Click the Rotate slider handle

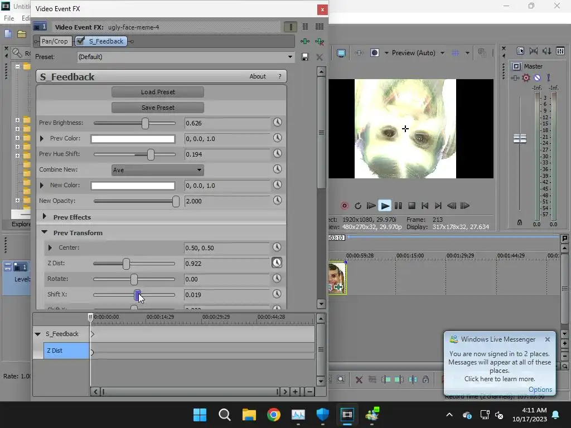(134, 279)
